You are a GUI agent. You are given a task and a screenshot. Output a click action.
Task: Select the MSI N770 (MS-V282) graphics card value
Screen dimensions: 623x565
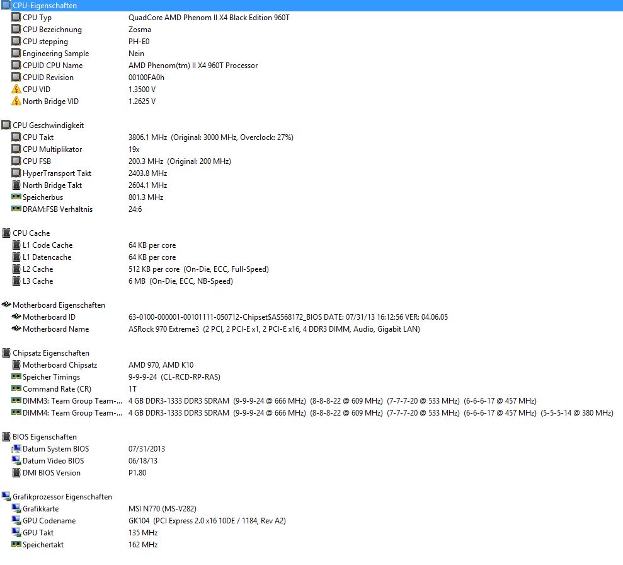[162, 508]
